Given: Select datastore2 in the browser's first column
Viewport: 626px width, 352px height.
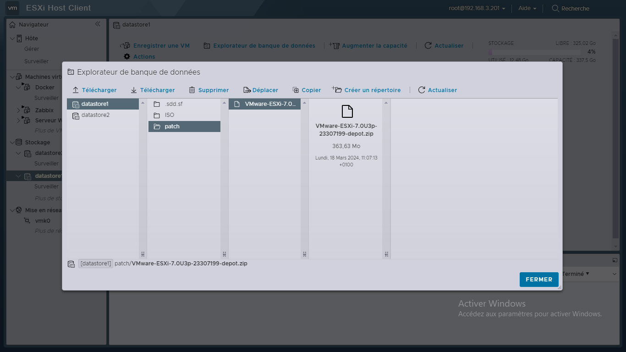Looking at the screenshot, I should click(103, 115).
